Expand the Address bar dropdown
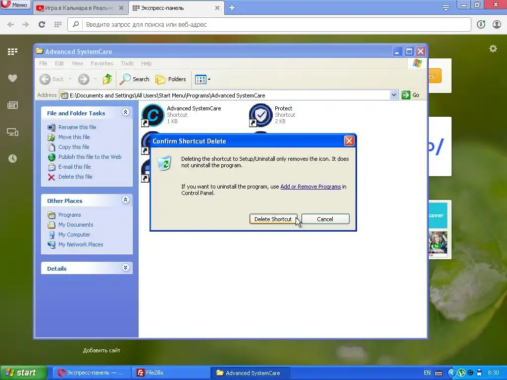Screen dimensions: 507x380 click(394, 95)
